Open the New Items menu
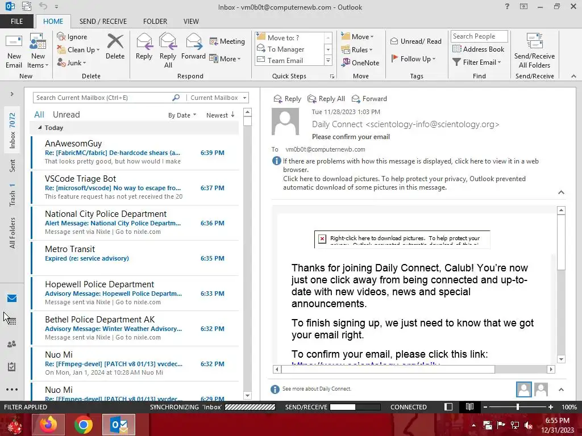The height and width of the screenshot is (436, 582). 38,51
